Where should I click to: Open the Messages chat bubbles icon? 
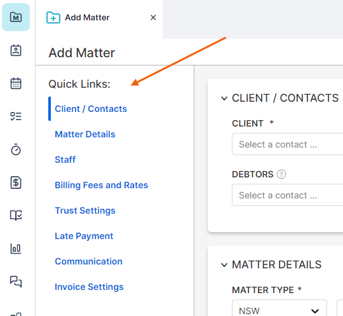(16, 282)
